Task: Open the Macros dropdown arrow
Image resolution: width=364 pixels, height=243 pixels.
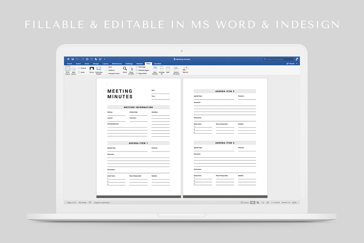Action: tap(188, 68)
